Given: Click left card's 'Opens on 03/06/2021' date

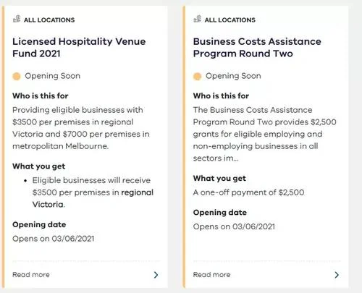Looking at the screenshot, I should (54, 239).
